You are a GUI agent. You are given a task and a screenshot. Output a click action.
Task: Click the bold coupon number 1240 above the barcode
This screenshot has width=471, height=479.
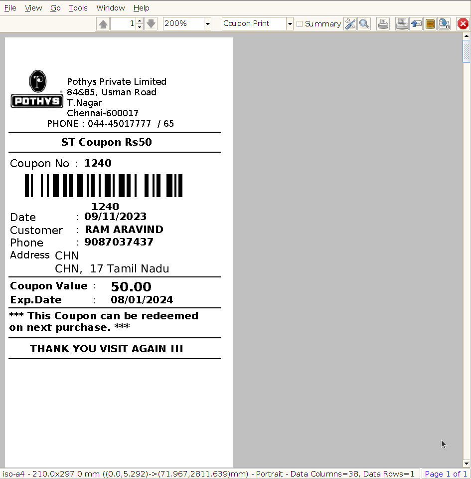(x=98, y=163)
